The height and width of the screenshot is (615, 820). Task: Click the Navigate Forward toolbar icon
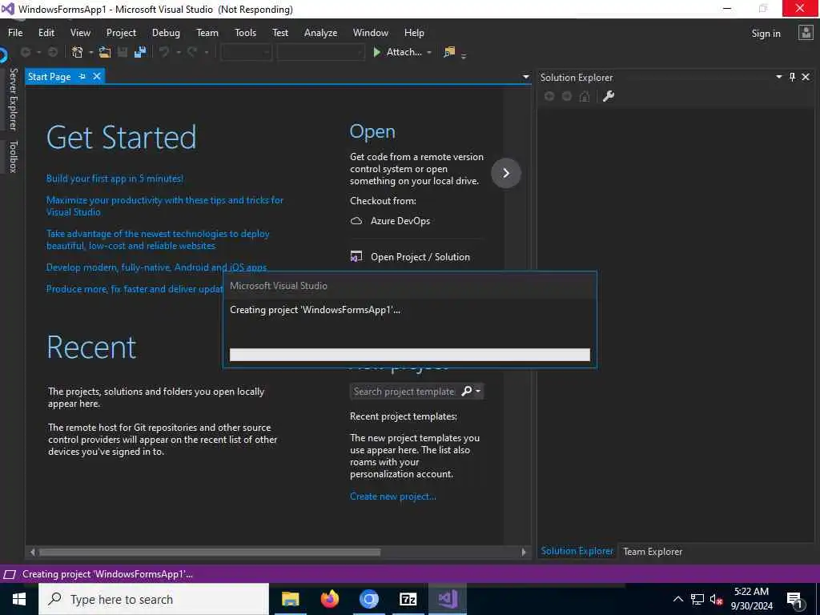(x=53, y=52)
